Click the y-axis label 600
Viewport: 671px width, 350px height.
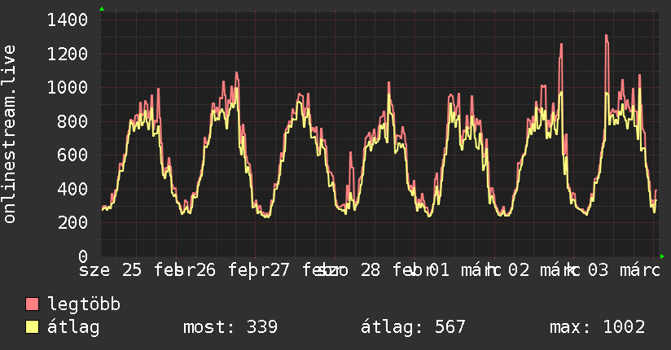pyautogui.click(x=72, y=155)
